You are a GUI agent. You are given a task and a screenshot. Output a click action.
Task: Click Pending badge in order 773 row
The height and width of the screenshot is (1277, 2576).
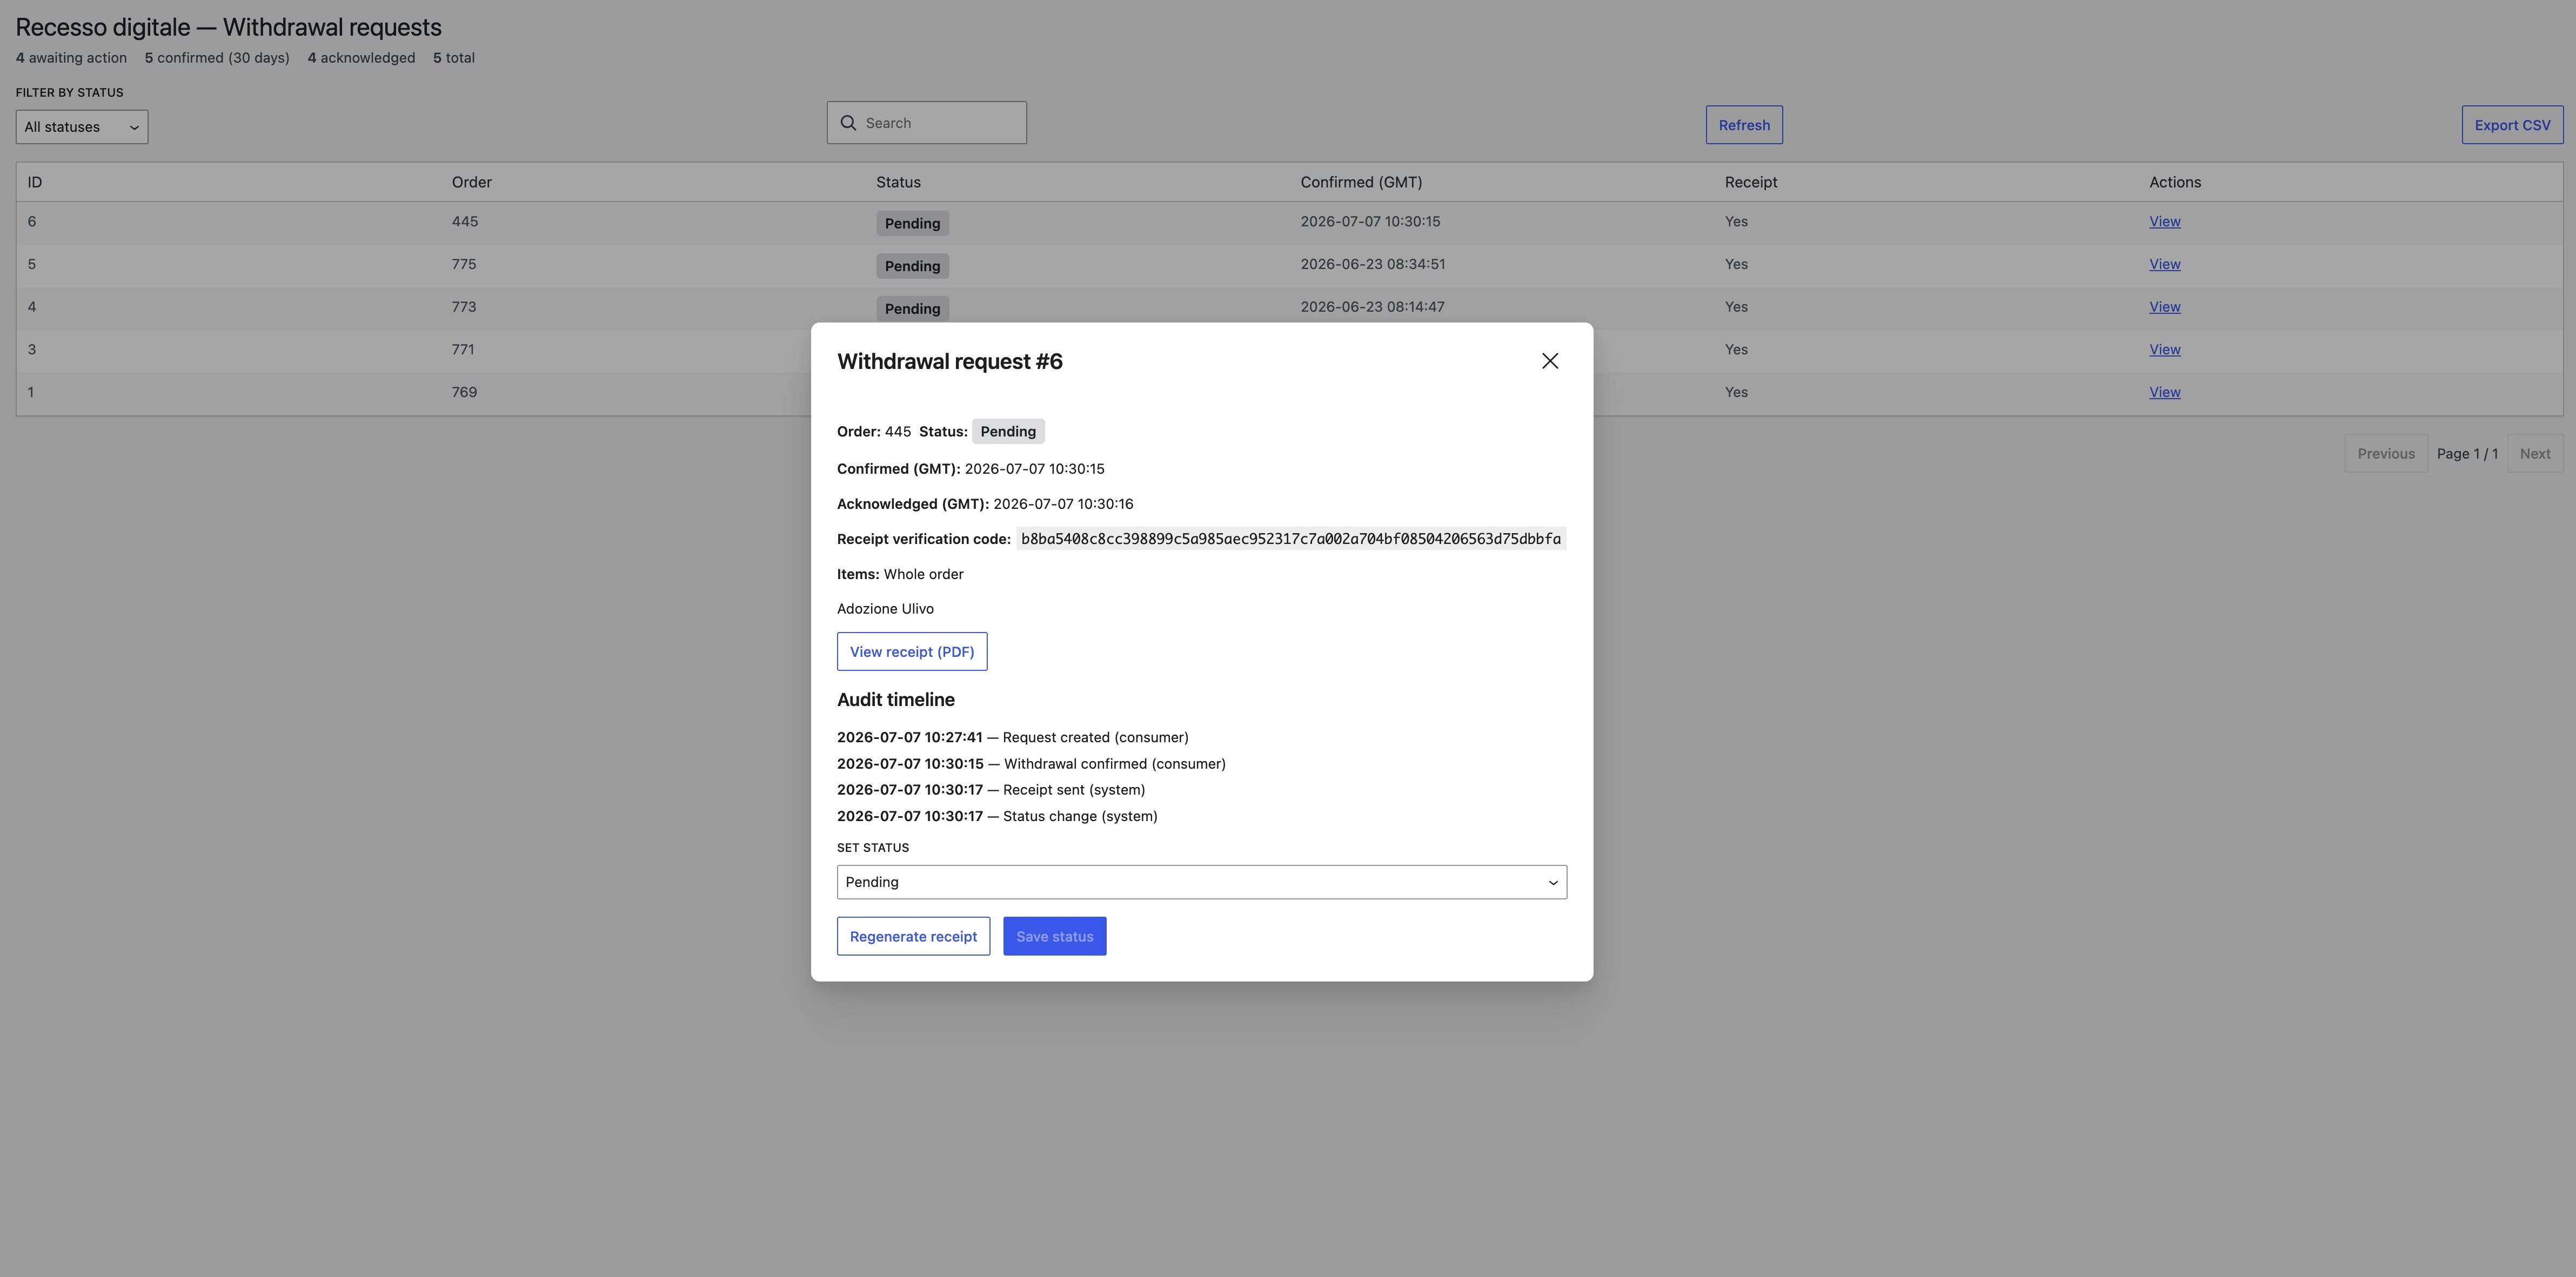(x=912, y=308)
